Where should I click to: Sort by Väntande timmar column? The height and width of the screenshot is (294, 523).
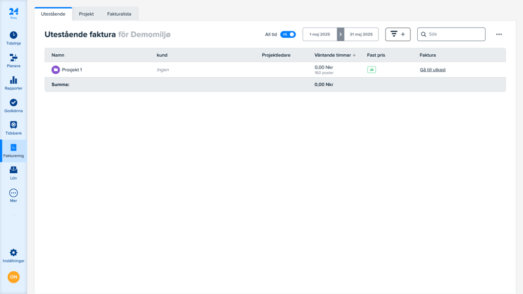point(335,55)
